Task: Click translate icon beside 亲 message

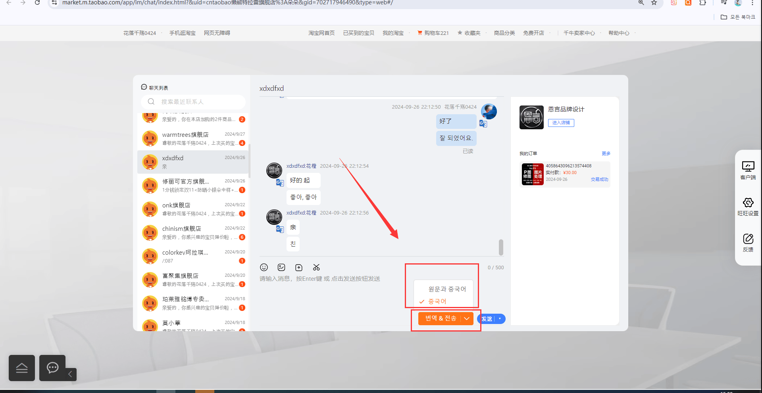Action: click(280, 229)
